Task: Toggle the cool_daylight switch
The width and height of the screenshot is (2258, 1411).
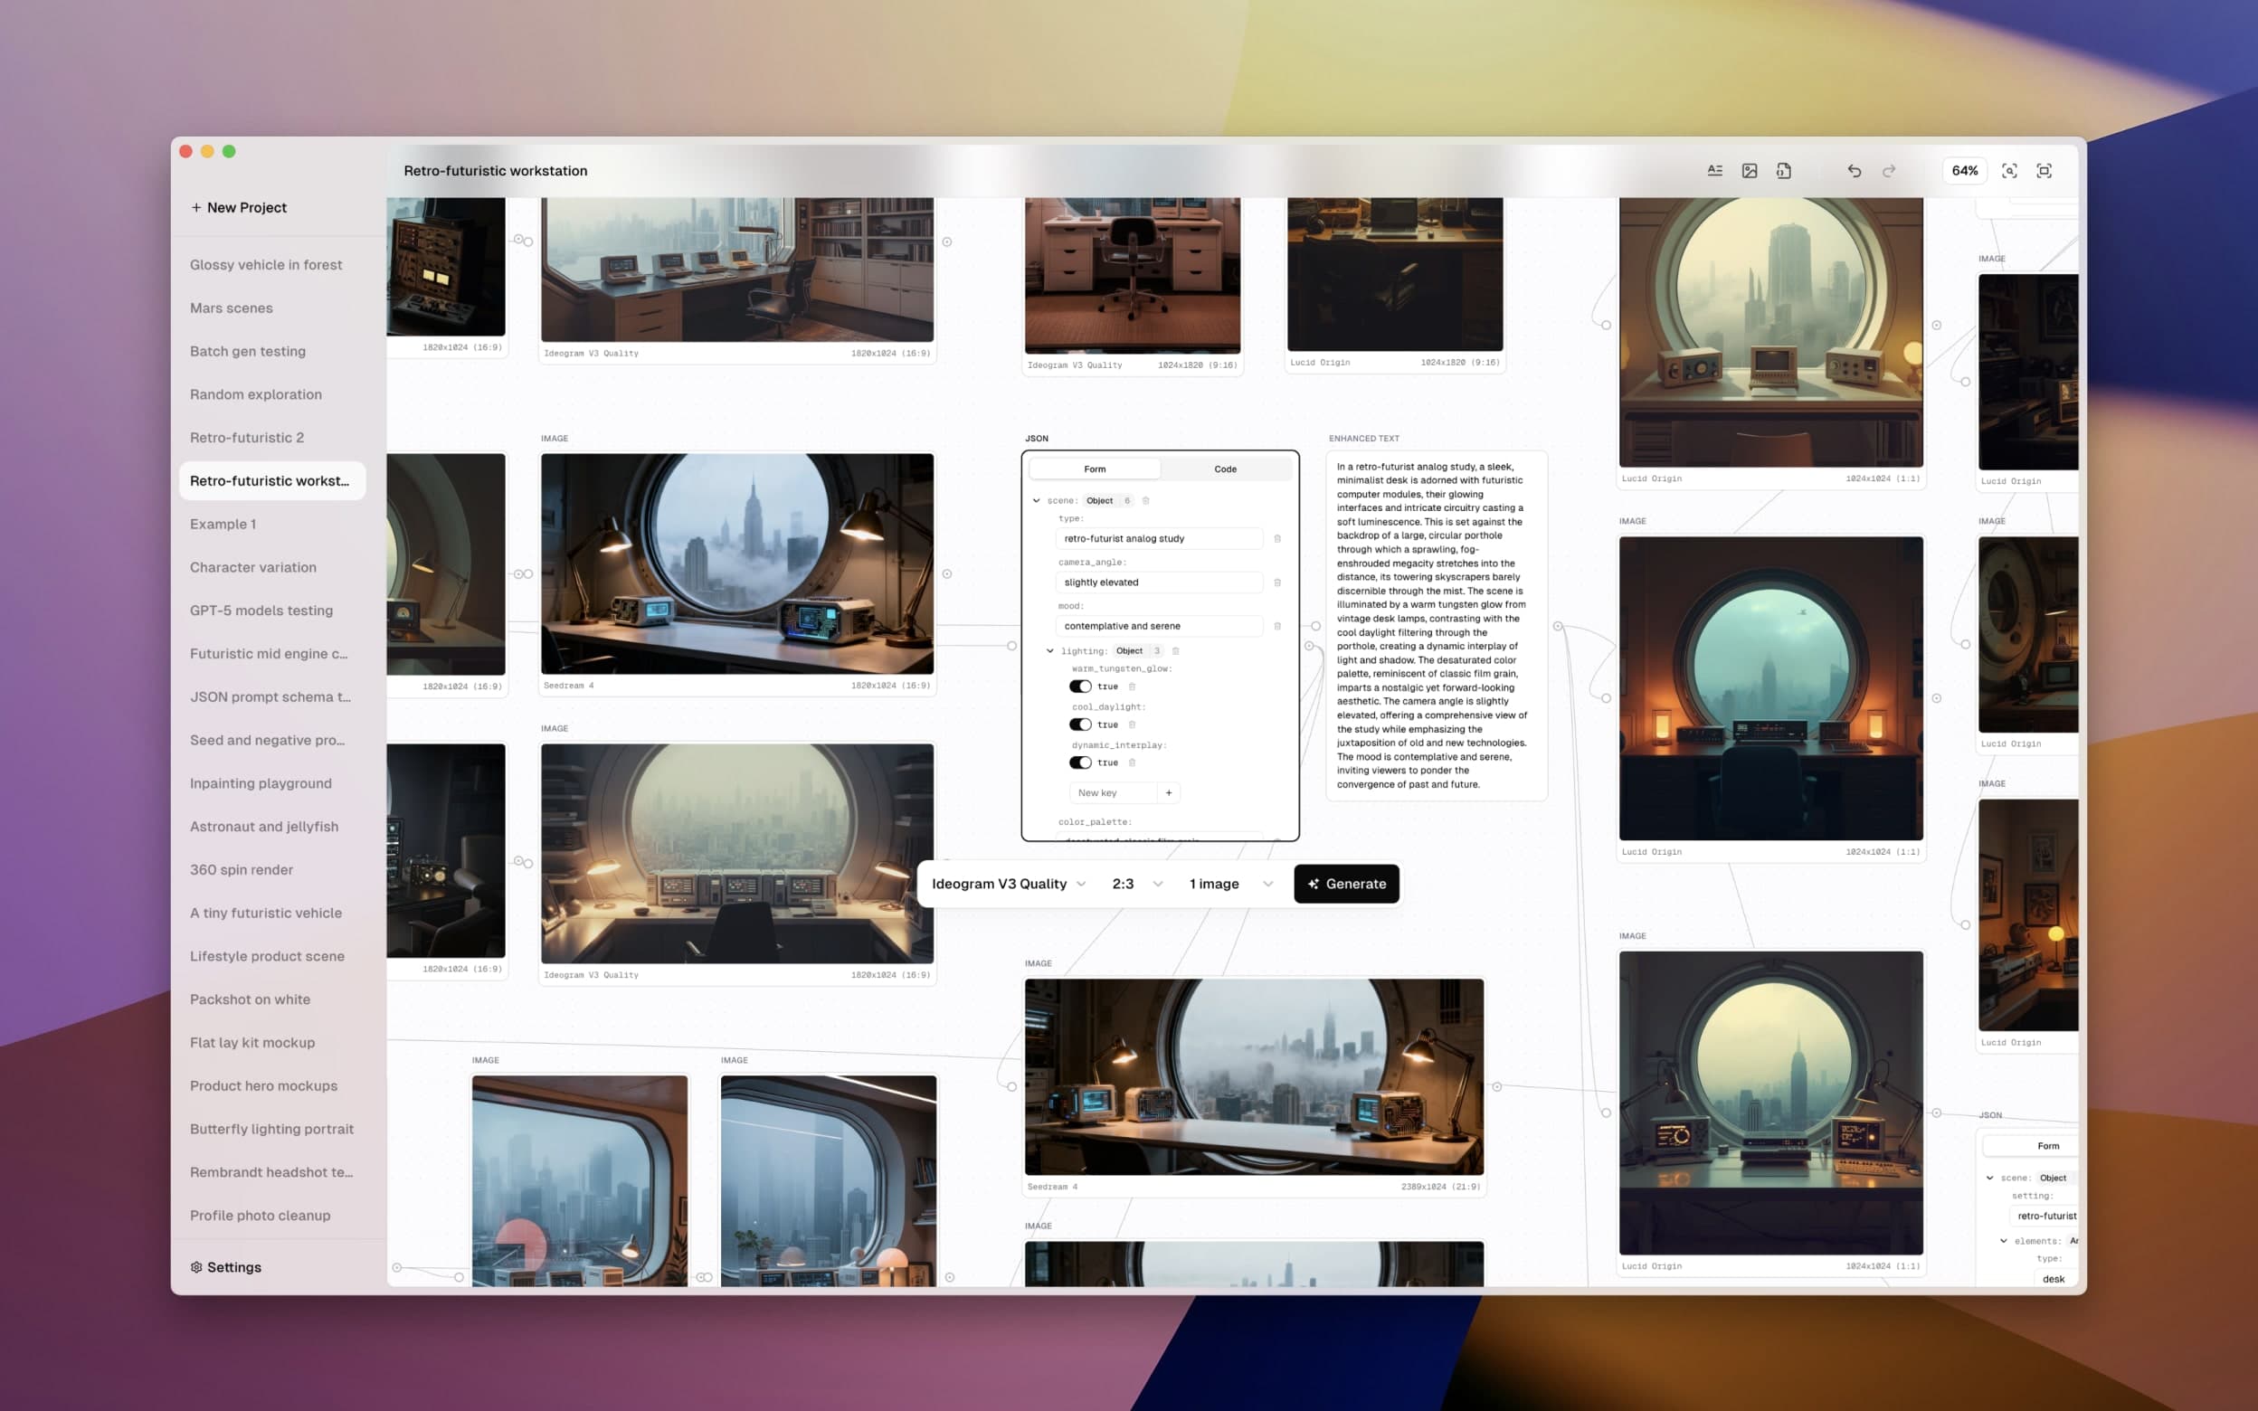Action: [x=1080, y=724]
